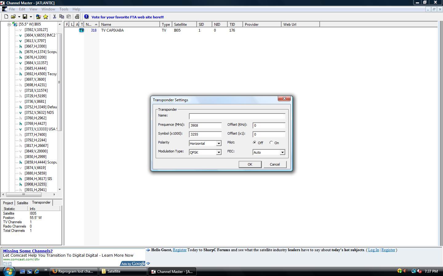The image size is (443, 276).
Task: Open Reprogram lost cha... taskbar button
Action: (x=73, y=271)
